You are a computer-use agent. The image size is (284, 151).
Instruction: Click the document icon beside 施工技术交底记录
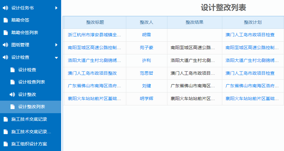pyautogui.click(x=5, y=119)
